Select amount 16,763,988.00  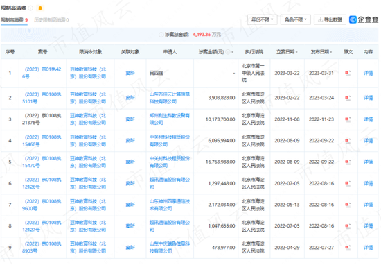coord(220,162)
